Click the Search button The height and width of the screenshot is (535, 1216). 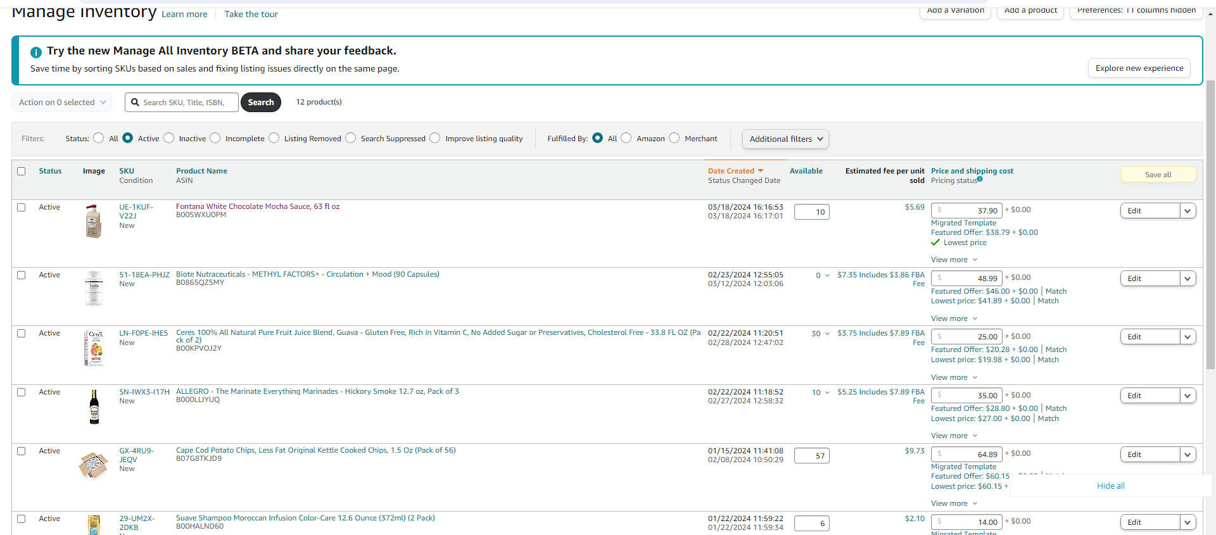click(x=261, y=102)
